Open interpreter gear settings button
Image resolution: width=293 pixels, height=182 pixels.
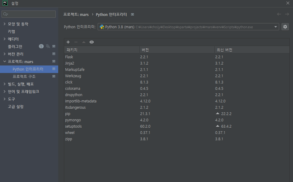(x=285, y=27)
